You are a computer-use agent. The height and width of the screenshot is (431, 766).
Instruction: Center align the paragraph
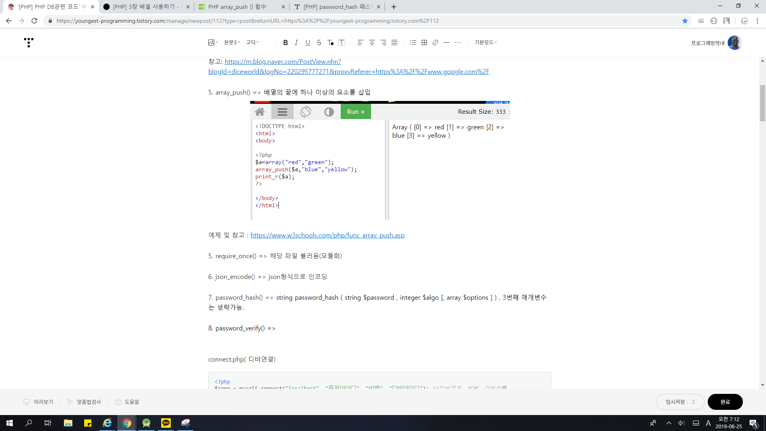coord(372,43)
